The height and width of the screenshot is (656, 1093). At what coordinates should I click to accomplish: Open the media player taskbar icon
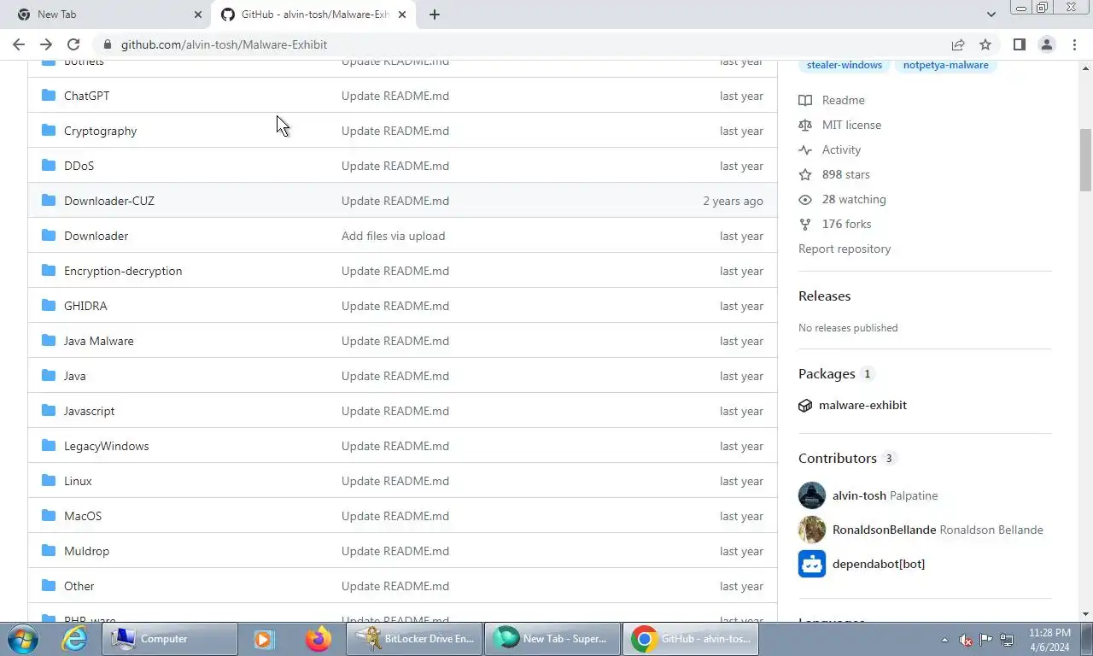pos(264,639)
